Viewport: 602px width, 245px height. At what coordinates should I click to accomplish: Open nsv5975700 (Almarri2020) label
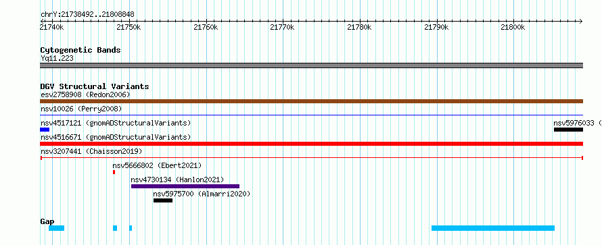click(x=202, y=194)
